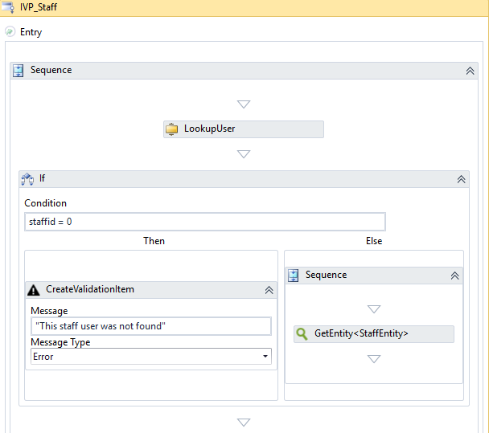Collapse the CreateValidationItem activity
Image resolution: width=489 pixels, height=433 pixels.
click(269, 290)
